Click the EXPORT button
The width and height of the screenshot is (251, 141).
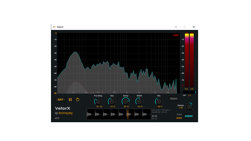pos(189,116)
